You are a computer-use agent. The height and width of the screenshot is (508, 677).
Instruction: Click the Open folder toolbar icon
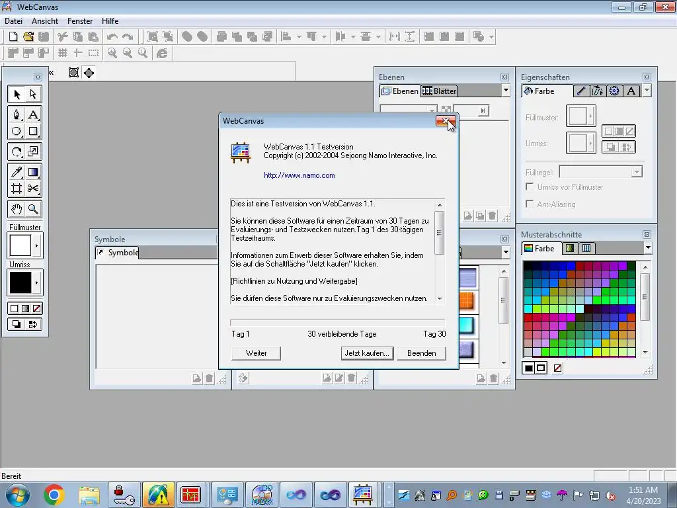pyautogui.click(x=28, y=37)
